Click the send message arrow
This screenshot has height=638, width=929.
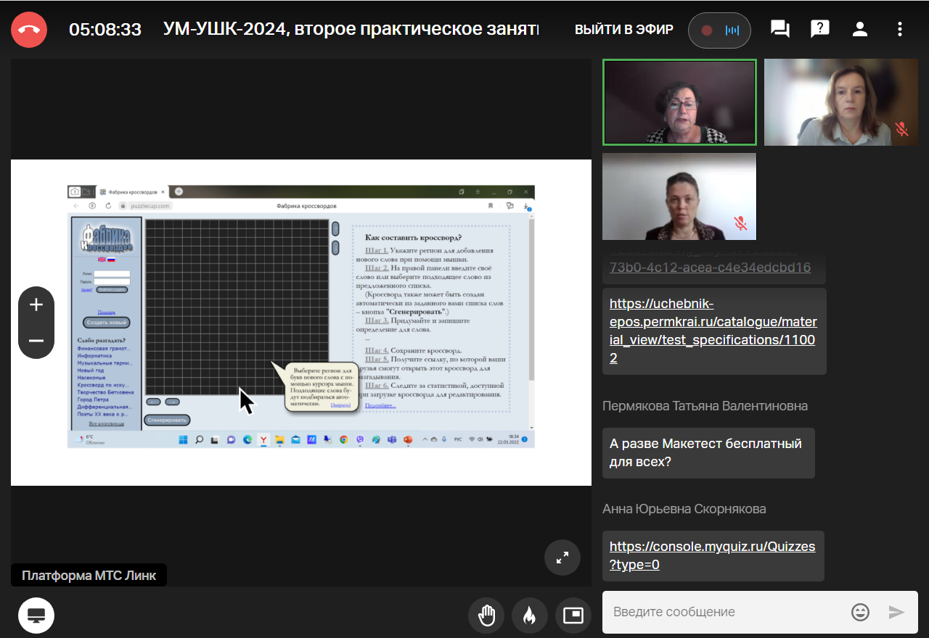coord(897,612)
